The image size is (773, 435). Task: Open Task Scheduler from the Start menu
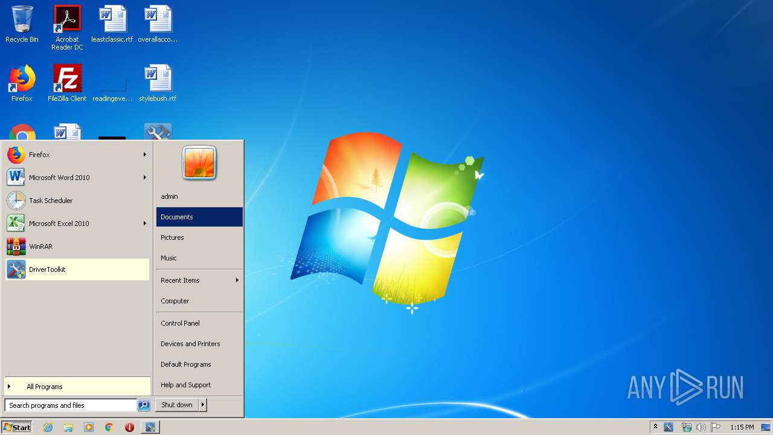tap(77, 201)
